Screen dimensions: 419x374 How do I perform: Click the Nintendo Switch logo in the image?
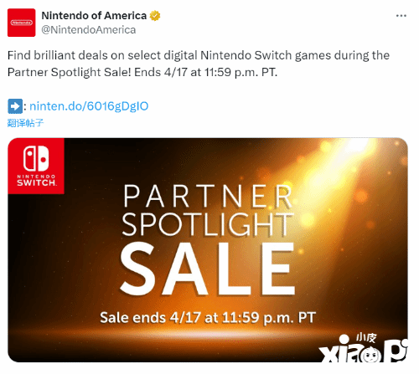36,166
